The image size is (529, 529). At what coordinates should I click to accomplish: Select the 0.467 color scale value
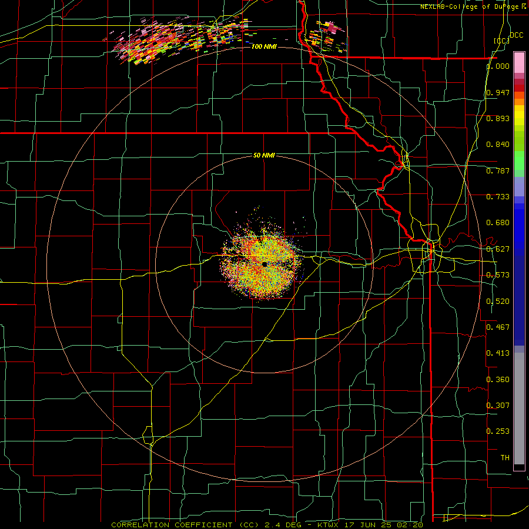[498, 327]
